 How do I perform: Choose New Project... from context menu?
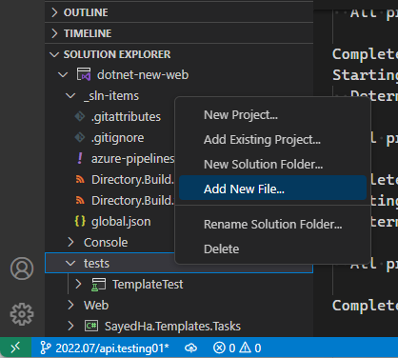pos(272,115)
